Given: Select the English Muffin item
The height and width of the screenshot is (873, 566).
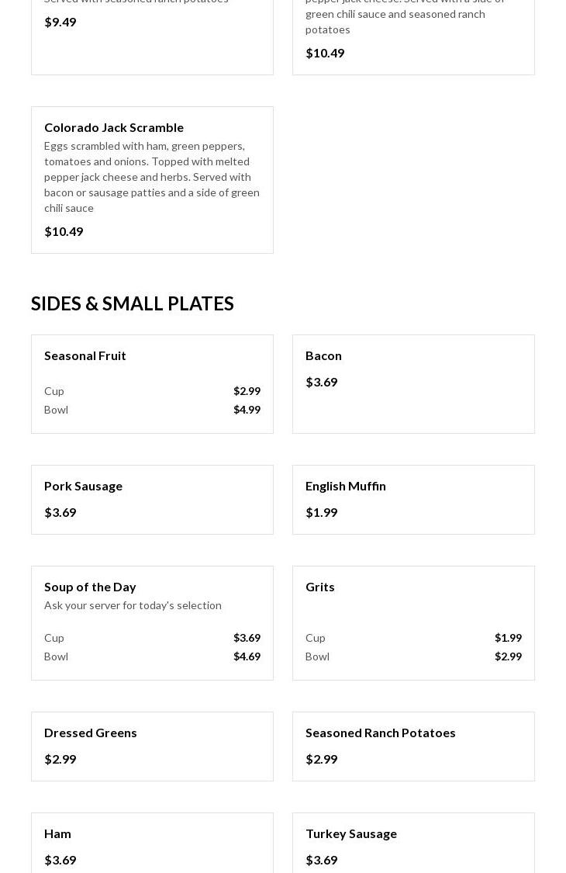Looking at the screenshot, I should click(345, 486).
